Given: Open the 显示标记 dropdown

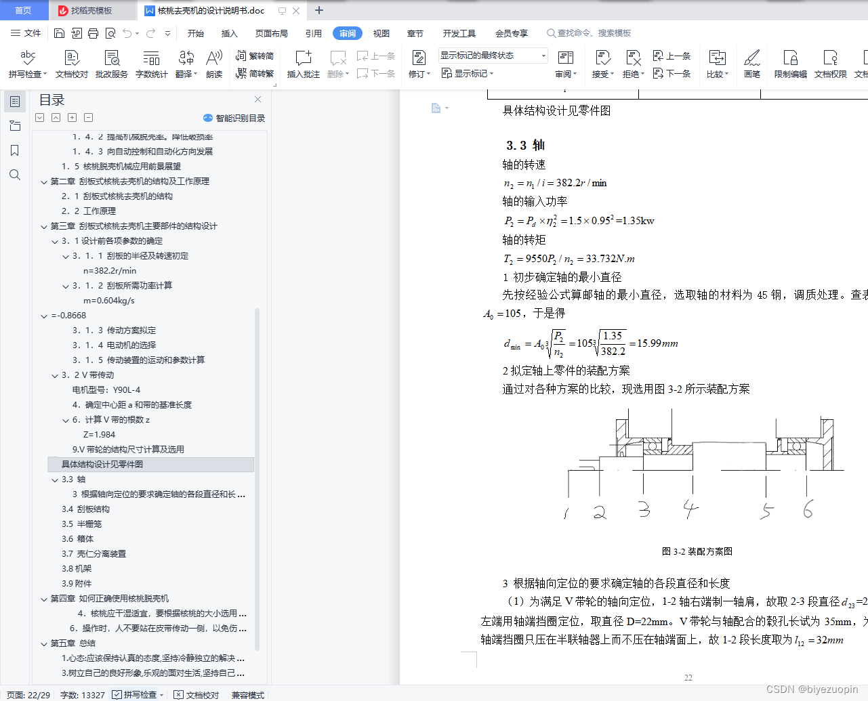Looking at the screenshot, I should pos(468,73).
